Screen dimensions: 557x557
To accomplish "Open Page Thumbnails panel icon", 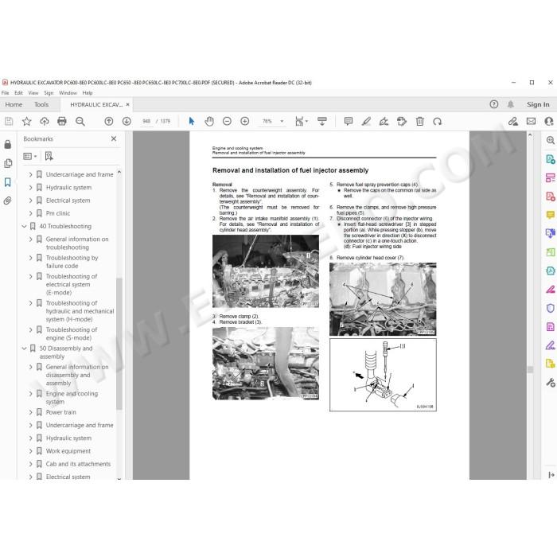I will [x=7, y=163].
